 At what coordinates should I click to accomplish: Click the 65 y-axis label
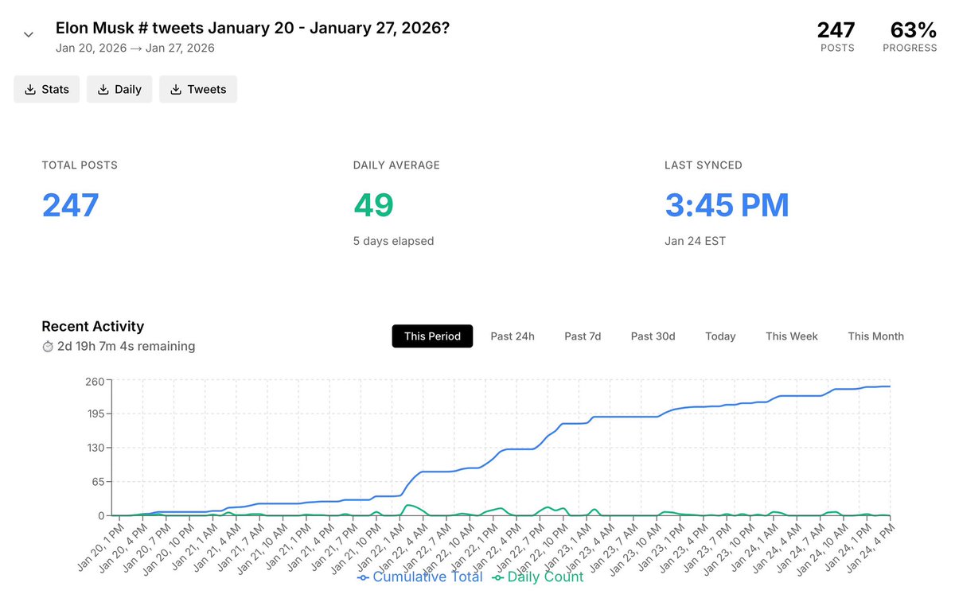(97, 482)
